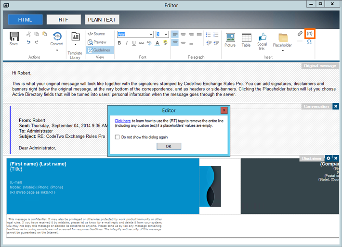Click the Original message label

pos(320,66)
